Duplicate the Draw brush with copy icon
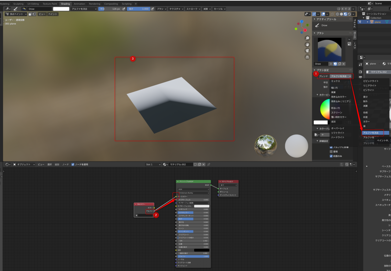Viewport: 391px width, 271px height. tap(339, 64)
